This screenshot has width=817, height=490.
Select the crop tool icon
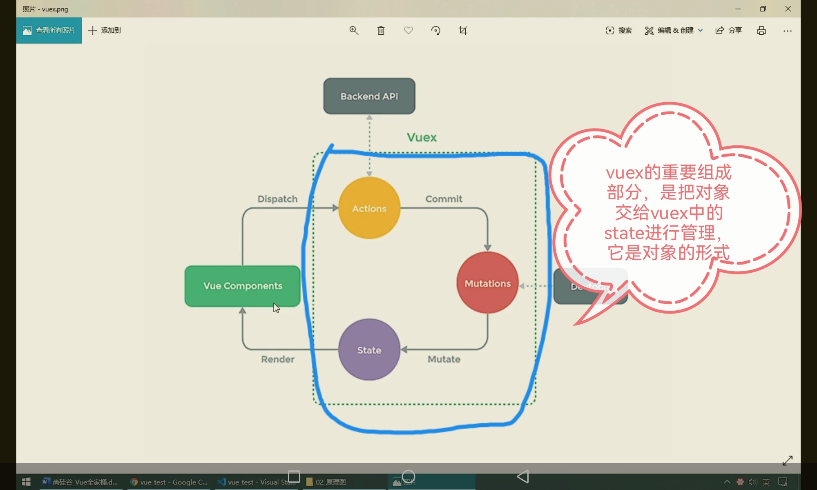463,31
